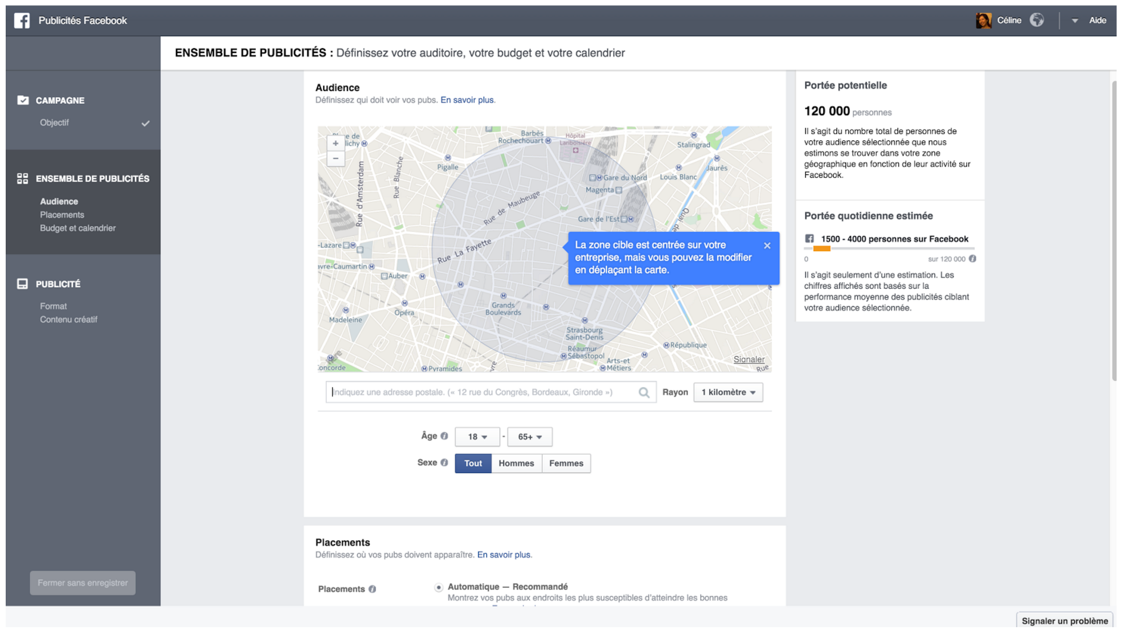Click the Placements info icon
Screen dimensions: 1121x630
click(372, 589)
